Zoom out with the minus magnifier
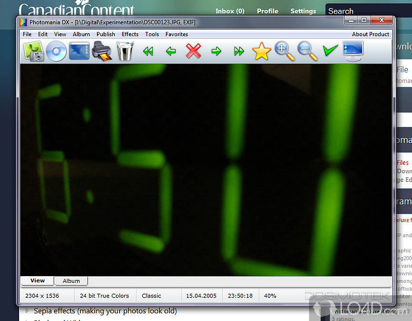The width and height of the screenshot is (412, 321). [x=307, y=51]
